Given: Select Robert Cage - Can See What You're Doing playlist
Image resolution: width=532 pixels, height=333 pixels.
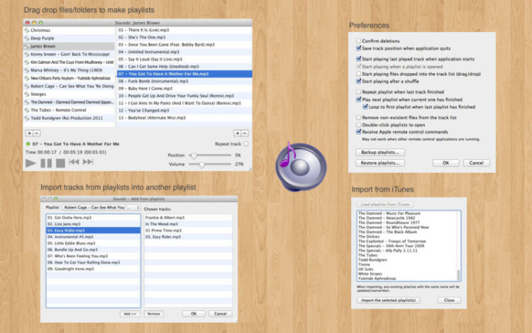Looking at the screenshot, I should pyautogui.click(x=69, y=86).
